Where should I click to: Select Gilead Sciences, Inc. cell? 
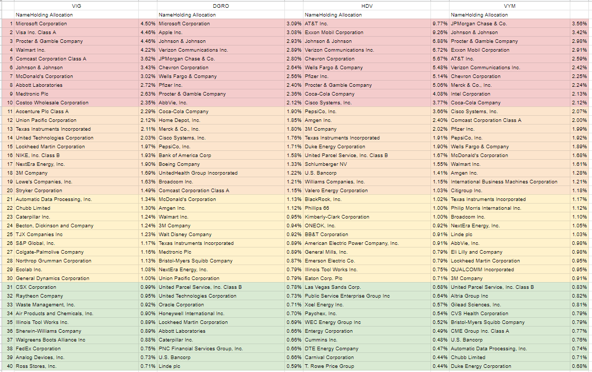(x=509, y=305)
